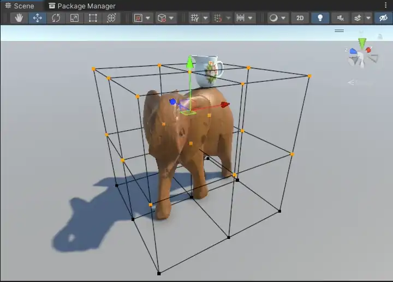Choose the Scale tool
Viewport: 393px width, 282px height.
tap(74, 18)
